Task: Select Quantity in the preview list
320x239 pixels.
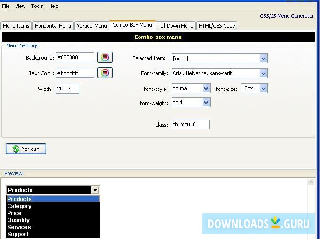Action: [x=53, y=220]
